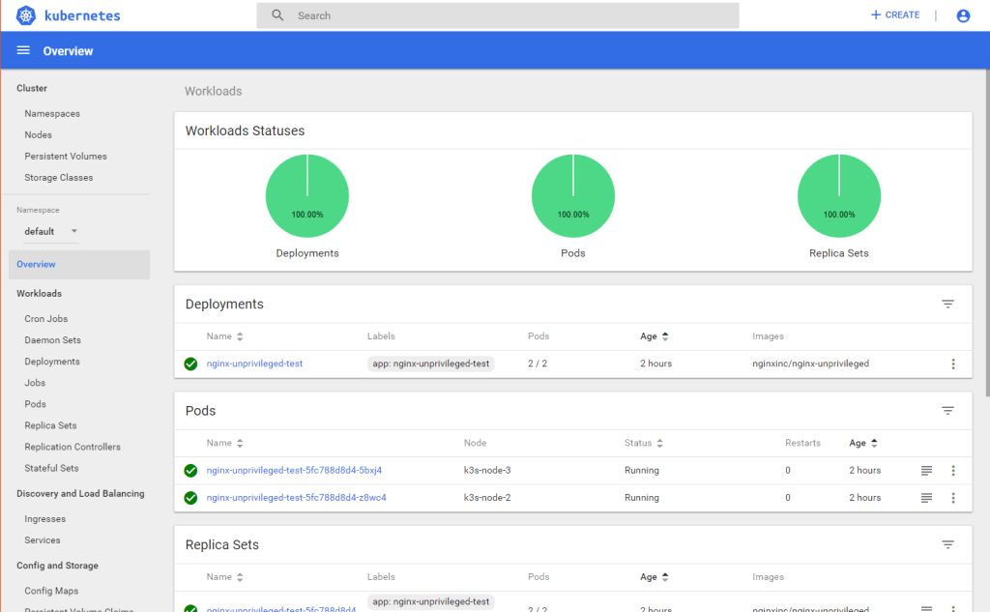Open Nodes in the Cluster section

coord(38,135)
